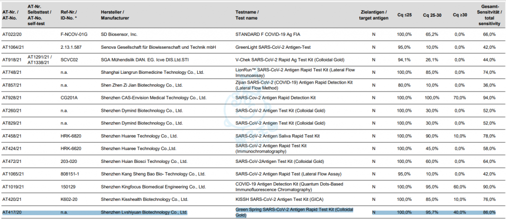Select AT-No. cell AT022/20
Image resolution: width=506 pixels, height=220 pixels.
(x=12, y=34)
